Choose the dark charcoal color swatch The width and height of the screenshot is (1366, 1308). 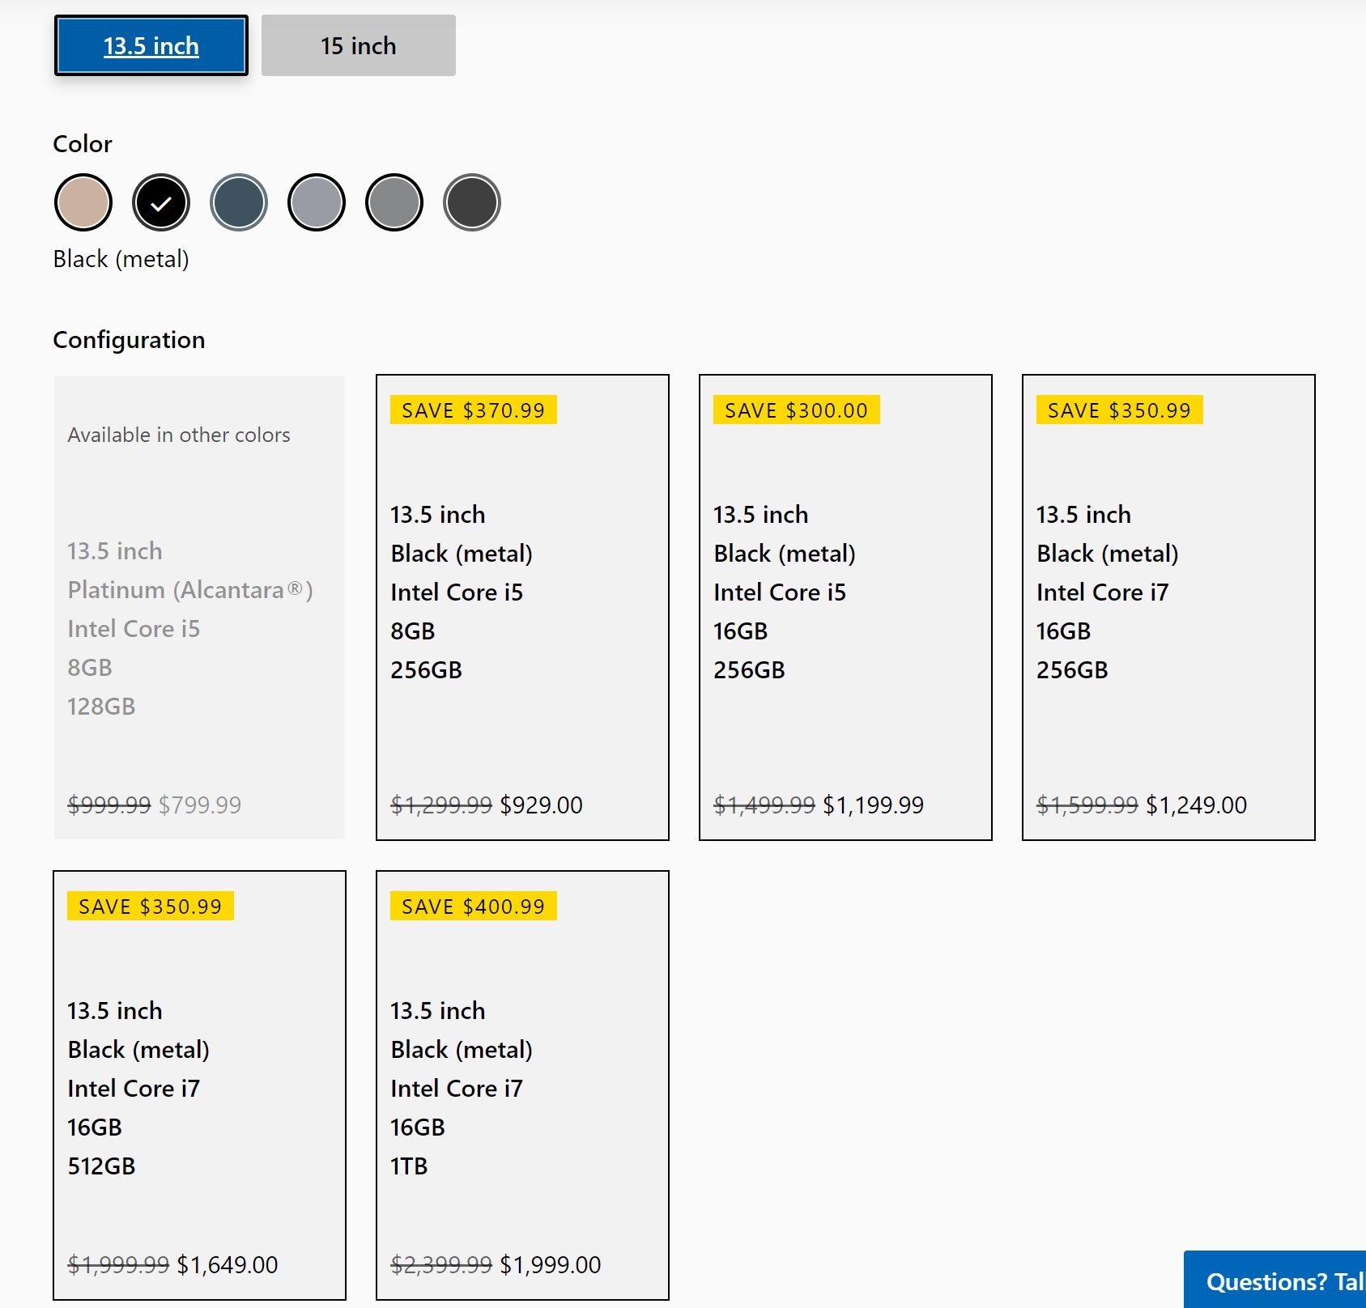click(x=472, y=202)
